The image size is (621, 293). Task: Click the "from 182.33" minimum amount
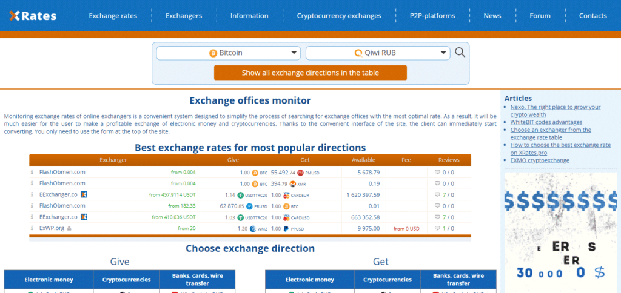tap(182, 206)
